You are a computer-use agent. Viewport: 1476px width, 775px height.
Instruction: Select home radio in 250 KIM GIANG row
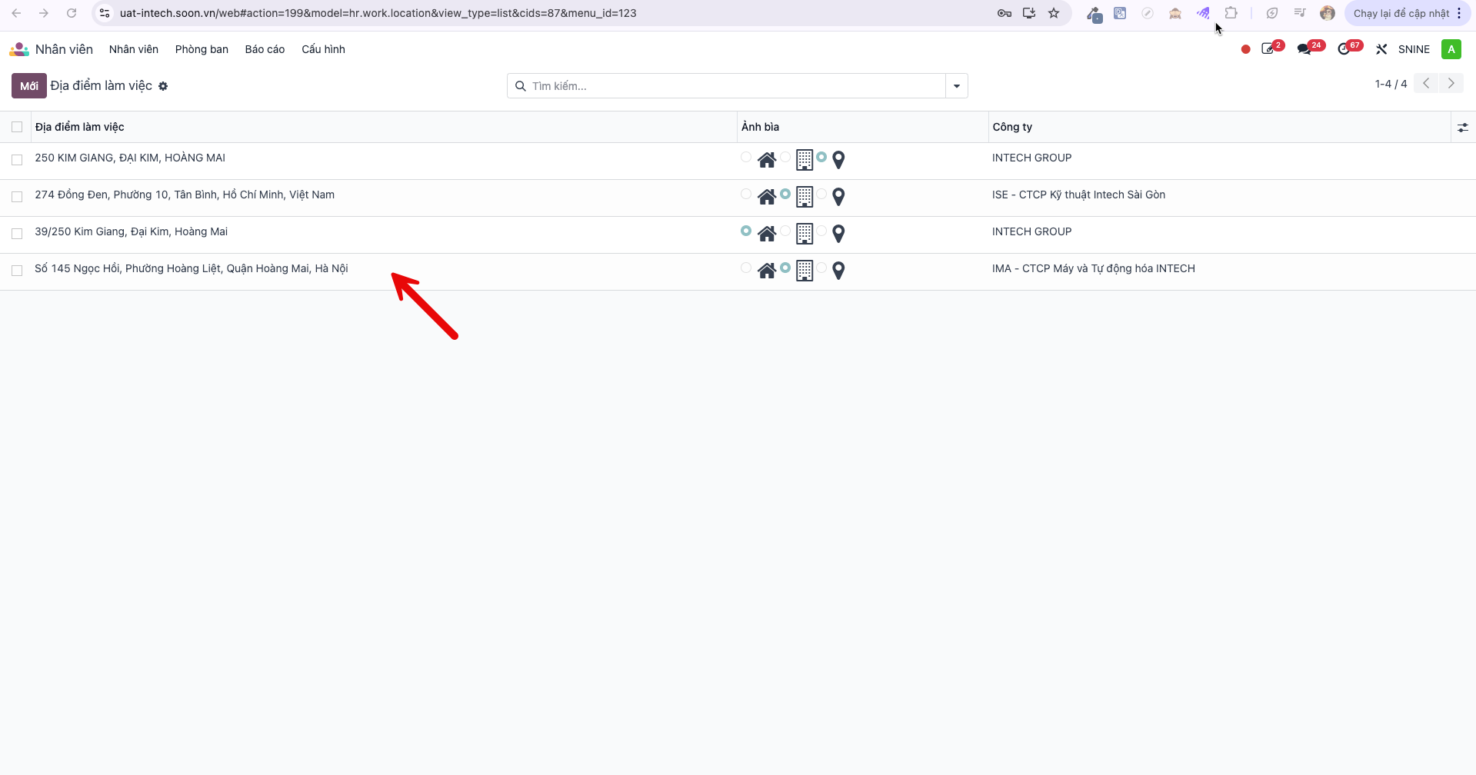745,157
